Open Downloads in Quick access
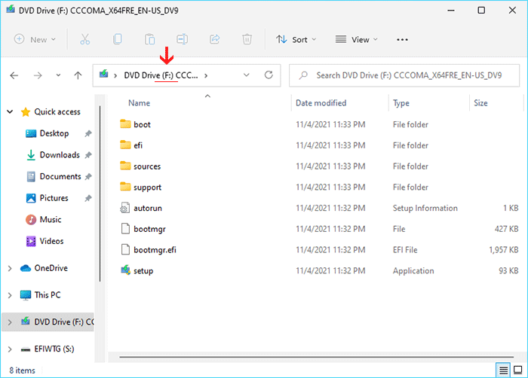This screenshot has width=528, height=378. tap(60, 154)
